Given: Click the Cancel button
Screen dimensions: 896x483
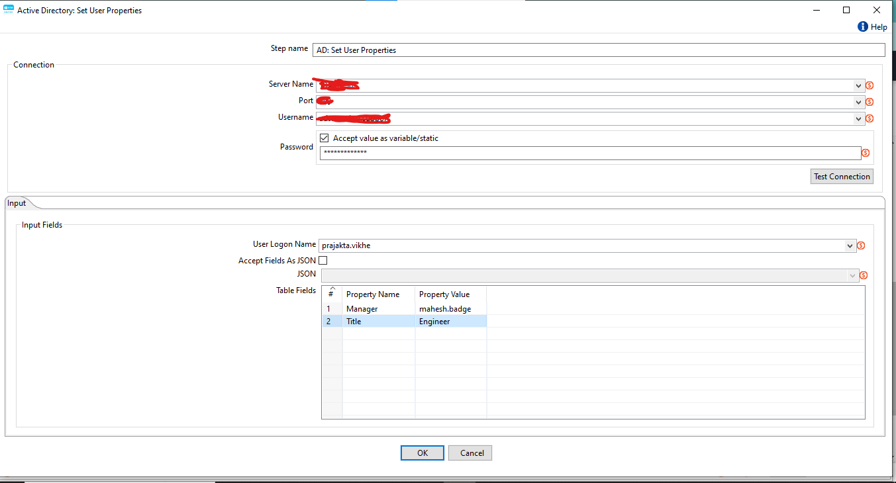Looking at the screenshot, I should [472, 453].
